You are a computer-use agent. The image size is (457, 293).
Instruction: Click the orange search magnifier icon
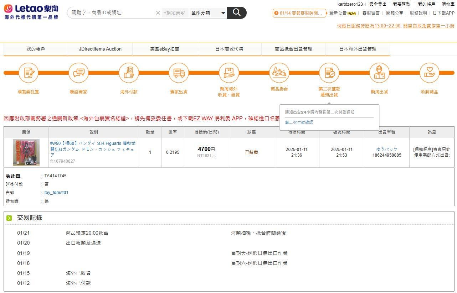tap(236, 12)
